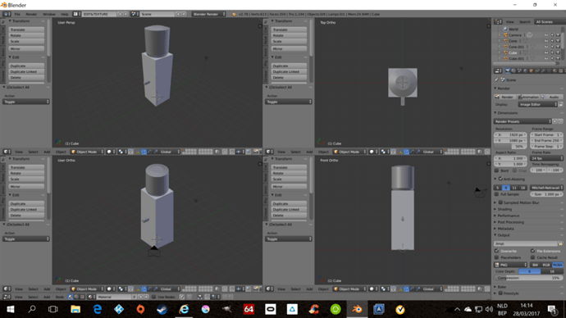The width and height of the screenshot is (566, 318).
Task: Toggle the Use Nodes checkbox
Action: pyautogui.click(x=153, y=297)
